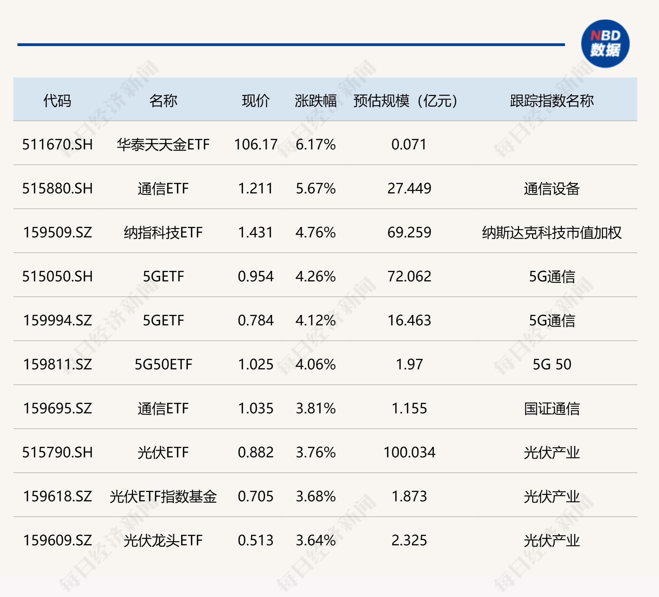Click the change value 6.17%
The image size is (659, 597).
click(x=316, y=145)
